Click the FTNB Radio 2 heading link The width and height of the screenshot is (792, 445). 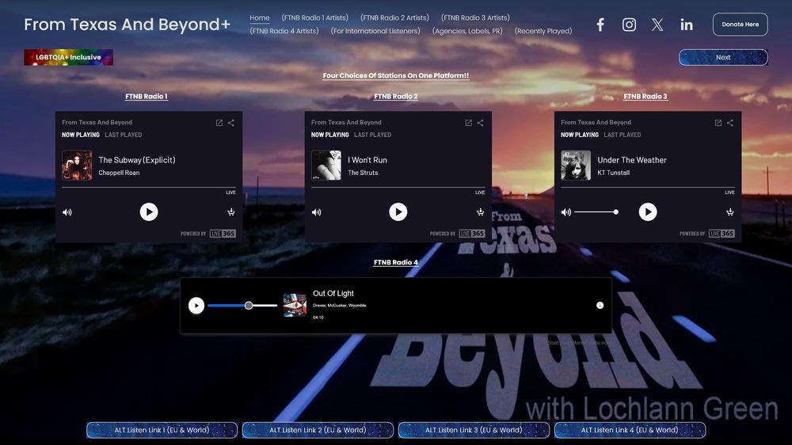[395, 96]
